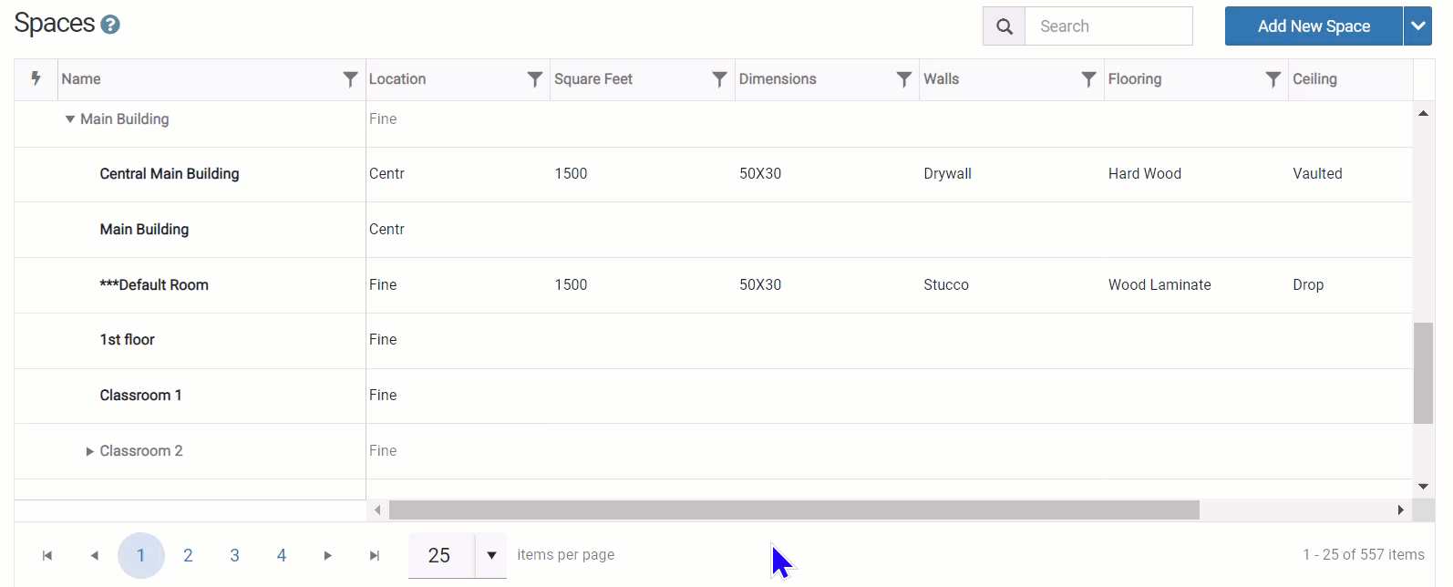
Task: Sort by the Name column header
Action: point(81,79)
